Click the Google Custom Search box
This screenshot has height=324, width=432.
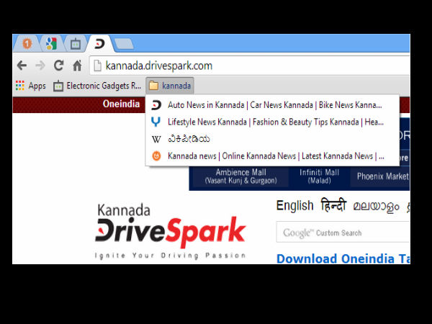click(x=343, y=232)
